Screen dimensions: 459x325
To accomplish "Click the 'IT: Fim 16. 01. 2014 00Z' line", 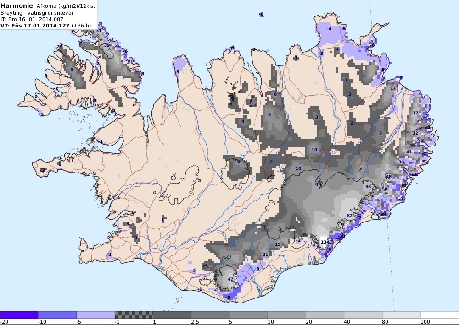I will 32,19.
